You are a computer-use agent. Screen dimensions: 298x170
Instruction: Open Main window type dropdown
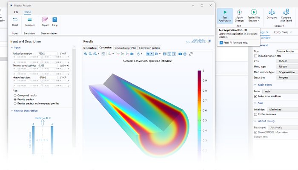tap(287, 72)
